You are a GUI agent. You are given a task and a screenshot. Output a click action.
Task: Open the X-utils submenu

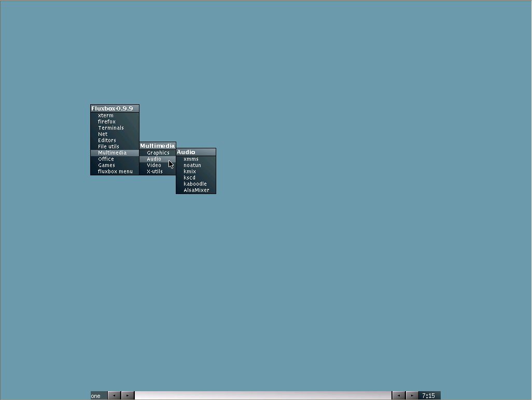[158, 172]
